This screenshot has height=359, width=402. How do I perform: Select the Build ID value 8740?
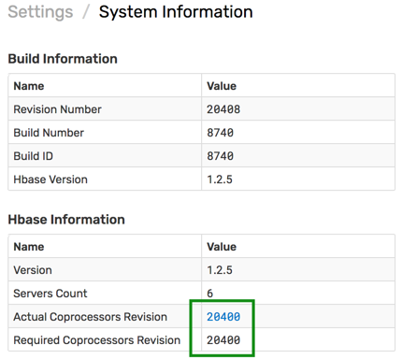pyautogui.click(x=220, y=156)
